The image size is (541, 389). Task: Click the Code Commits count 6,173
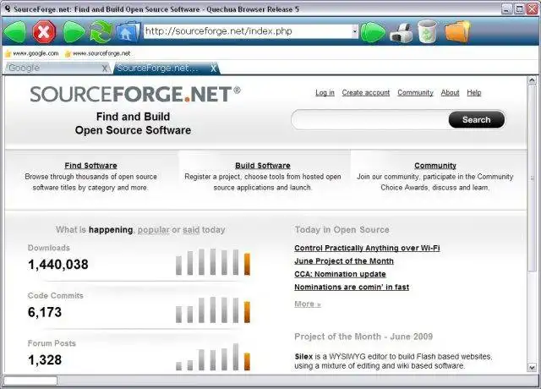pos(45,312)
